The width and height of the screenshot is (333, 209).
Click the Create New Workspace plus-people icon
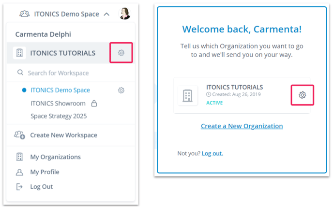tap(19, 135)
